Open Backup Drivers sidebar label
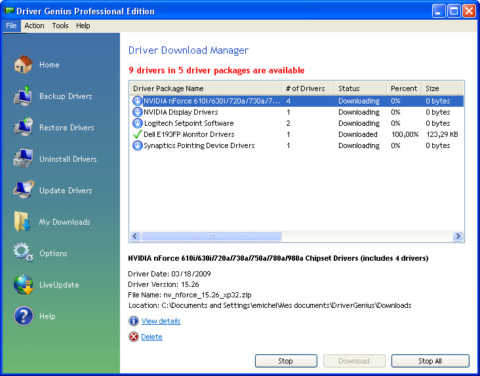Screen dimensions: 480x376 (66, 96)
